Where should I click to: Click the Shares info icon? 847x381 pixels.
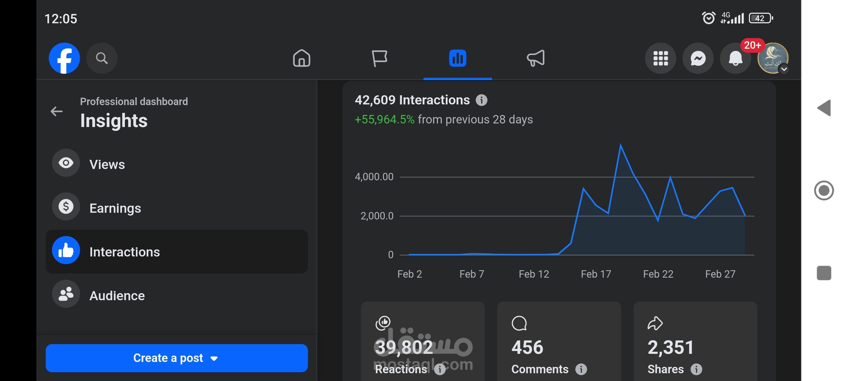click(696, 369)
